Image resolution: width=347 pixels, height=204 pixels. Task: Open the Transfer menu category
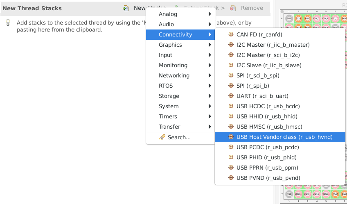tap(180, 127)
